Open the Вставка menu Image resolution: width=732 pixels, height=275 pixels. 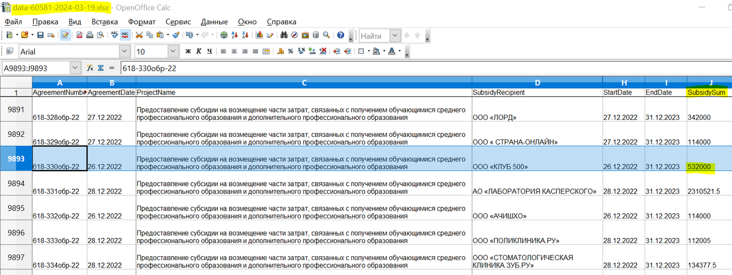pos(105,22)
